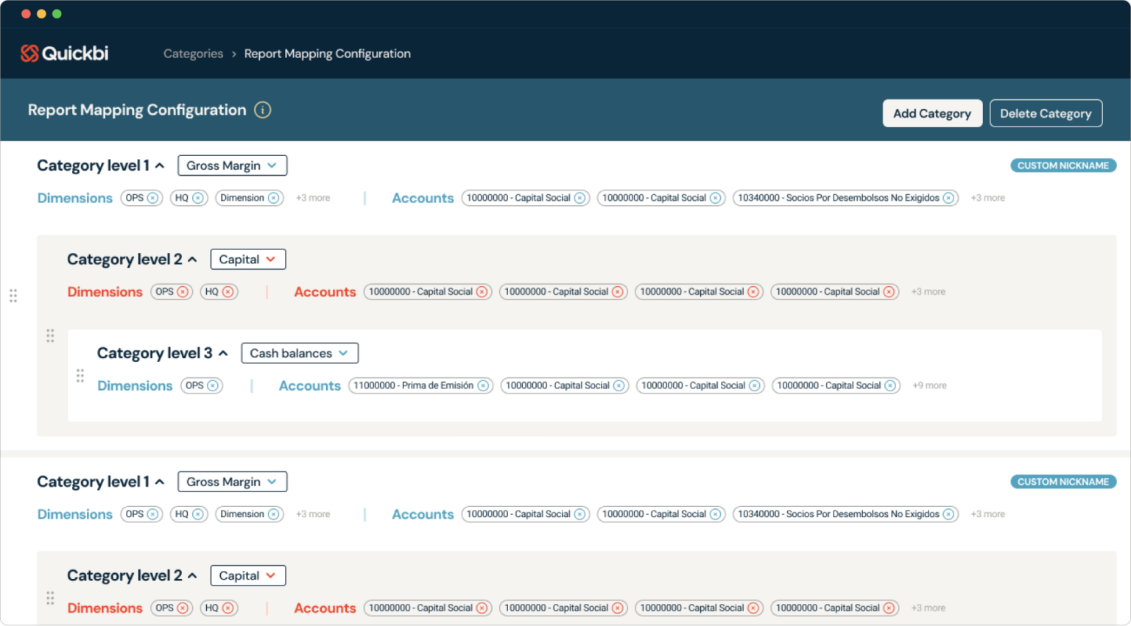1131x626 pixels.
Task: Remove account 10340000 - Socios Por Desembolsos
Action: pyautogui.click(x=948, y=197)
